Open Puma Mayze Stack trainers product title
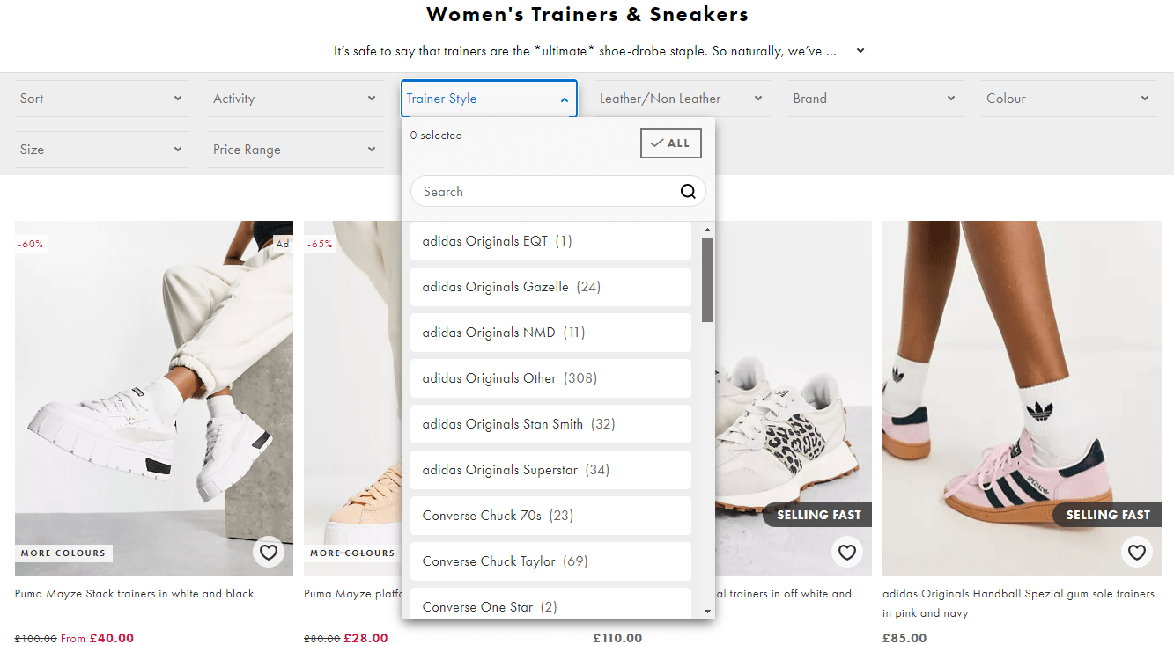Image resolution: width=1174 pixels, height=645 pixels. 135,594
